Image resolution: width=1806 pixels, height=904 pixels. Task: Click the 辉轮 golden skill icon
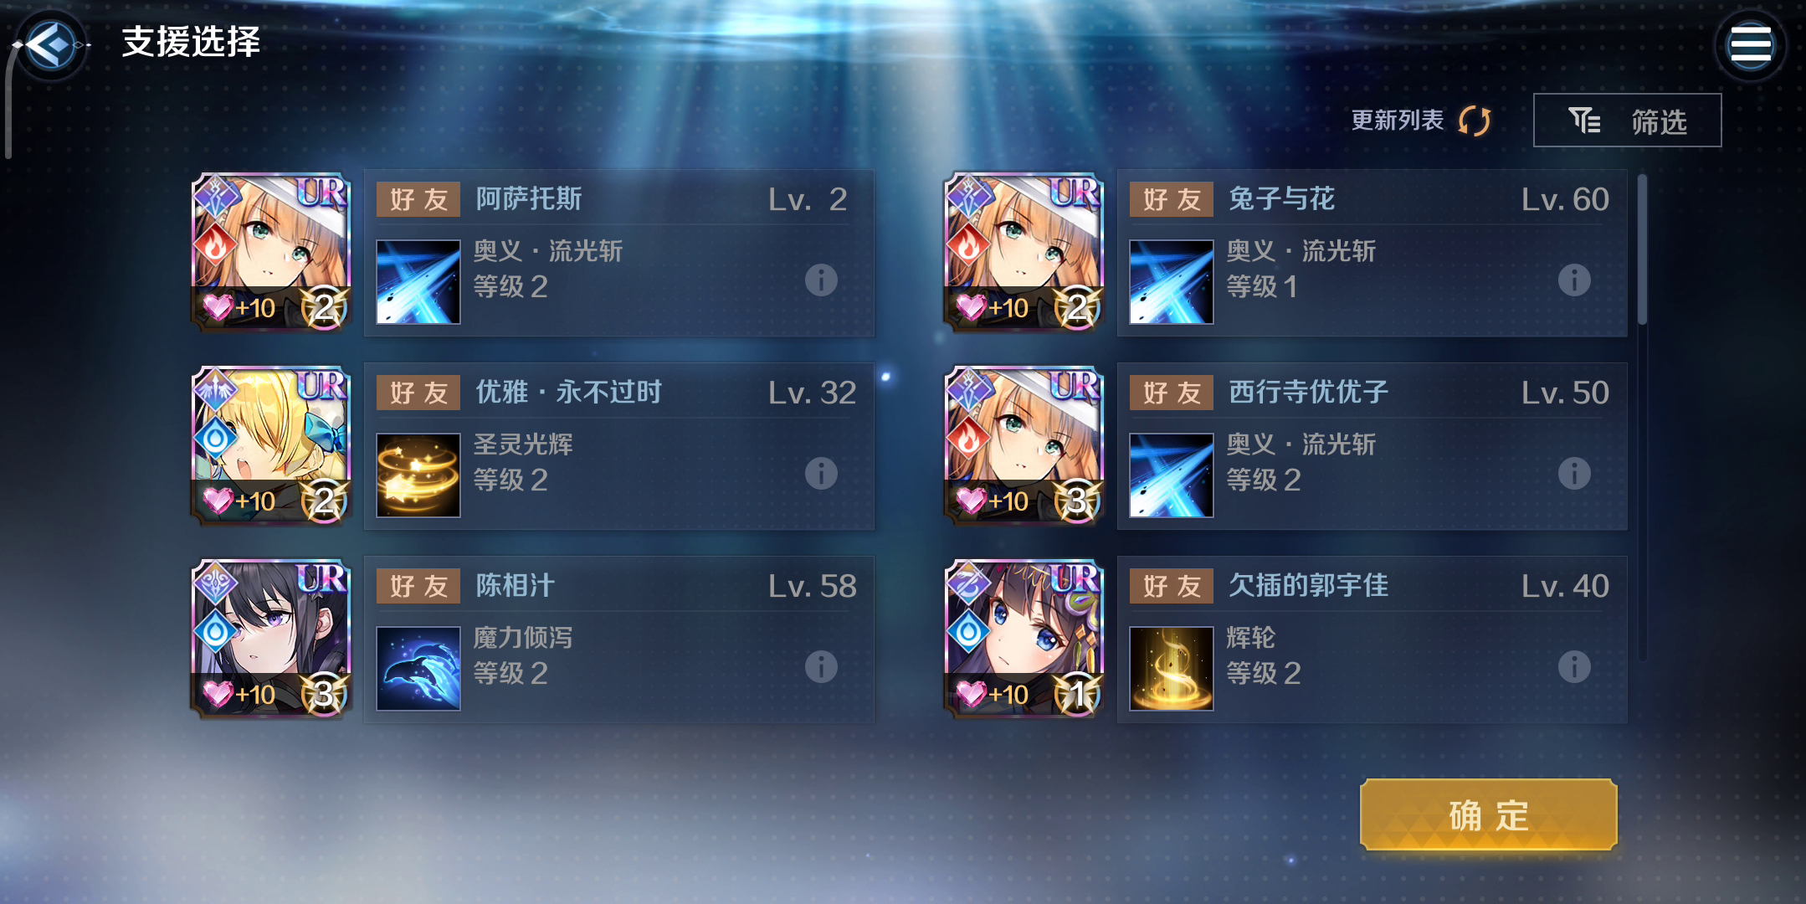(x=1172, y=668)
